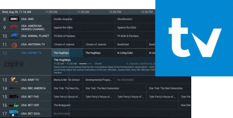Click the 14 min remaining label

[98, 63]
